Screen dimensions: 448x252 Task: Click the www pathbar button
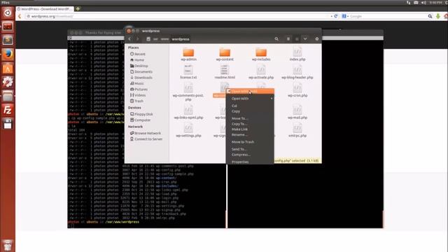(x=164, y=39)
